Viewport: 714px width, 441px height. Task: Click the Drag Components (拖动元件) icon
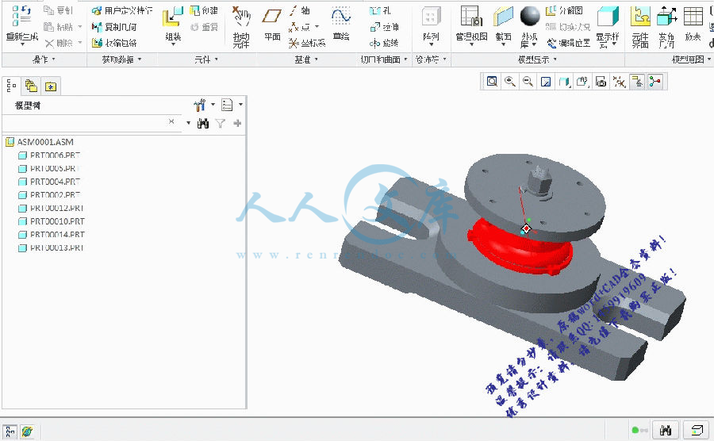[x=241, y=17]
